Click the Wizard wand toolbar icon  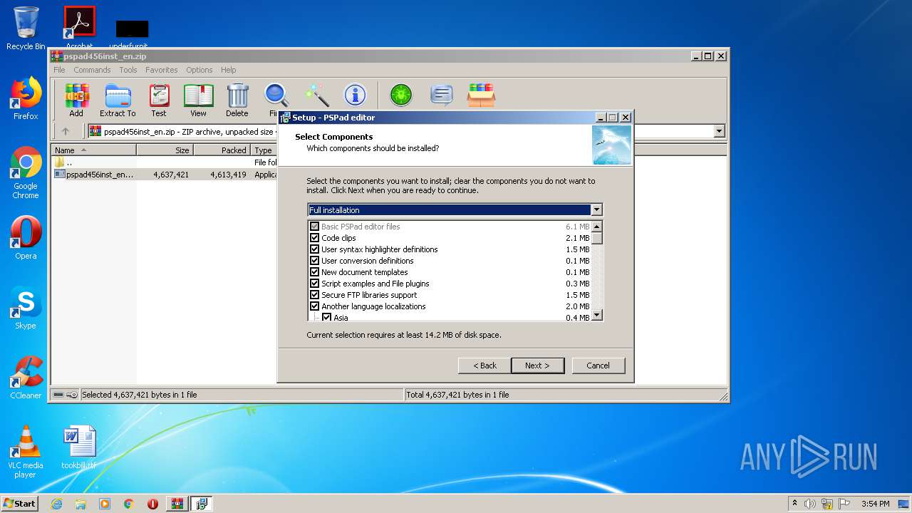click(x=316, y=95)
